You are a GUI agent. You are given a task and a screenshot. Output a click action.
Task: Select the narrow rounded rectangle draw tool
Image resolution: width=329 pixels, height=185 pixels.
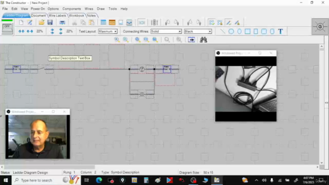(272, 31)
